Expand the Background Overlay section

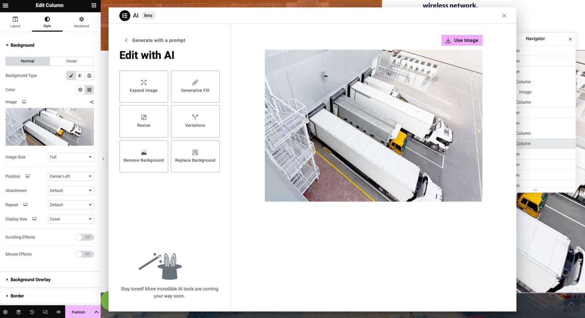coord(30,279)
